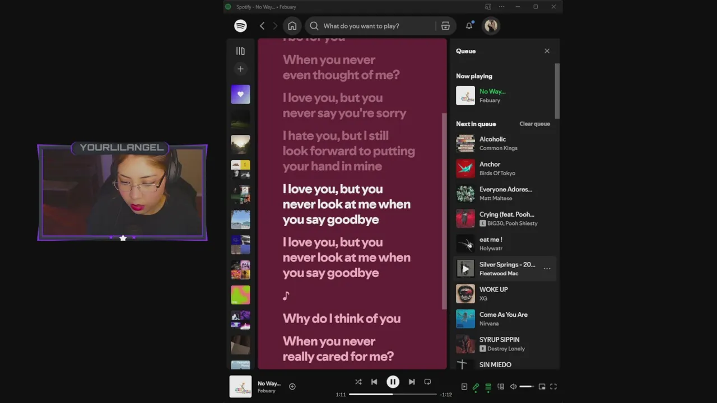Toggle the Queue button in the bottom bar
The image size is (717, 403).
pos(488,386)
